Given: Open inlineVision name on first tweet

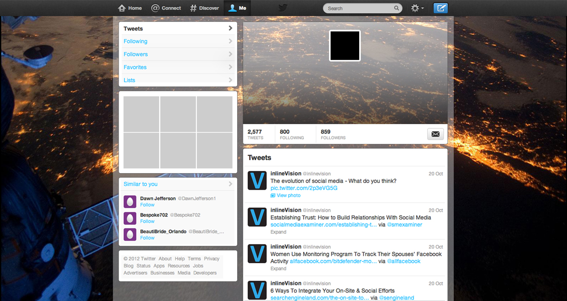Looking at the screenshot, I should (286, 174).
